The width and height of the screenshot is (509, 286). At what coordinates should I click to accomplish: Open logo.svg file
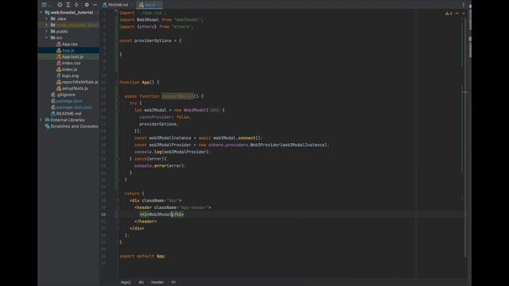pos(70,75)
